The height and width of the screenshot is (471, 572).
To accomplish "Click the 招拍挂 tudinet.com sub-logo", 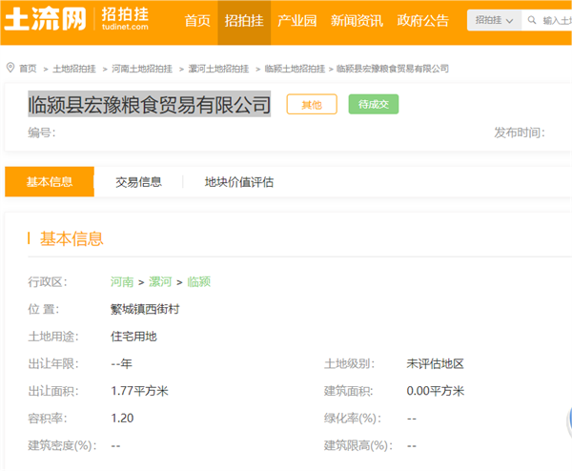I will coord(125,21).
